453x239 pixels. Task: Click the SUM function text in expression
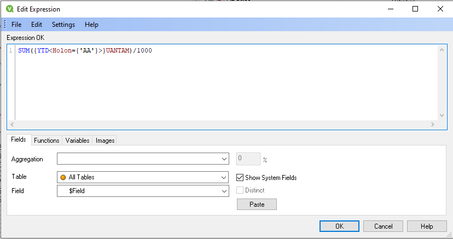24,50
